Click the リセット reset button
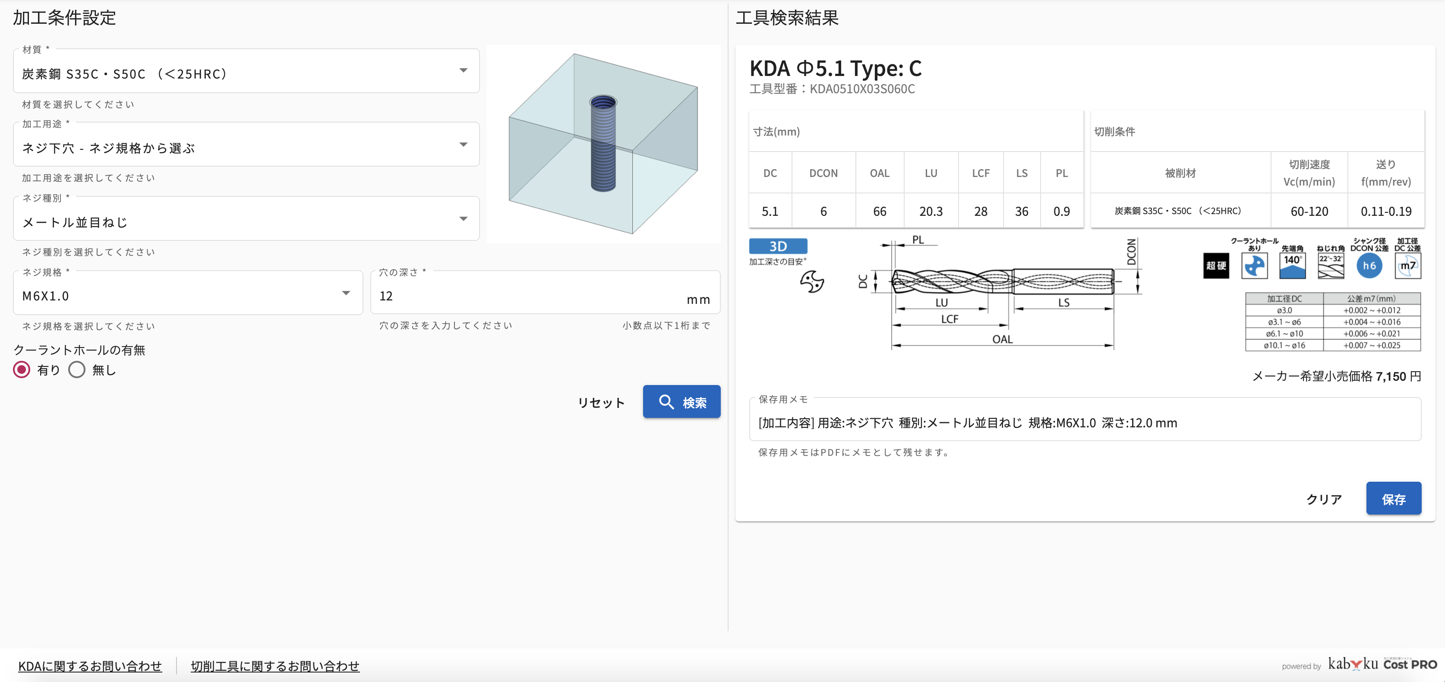1445x682 pixels. coord(601,402)
